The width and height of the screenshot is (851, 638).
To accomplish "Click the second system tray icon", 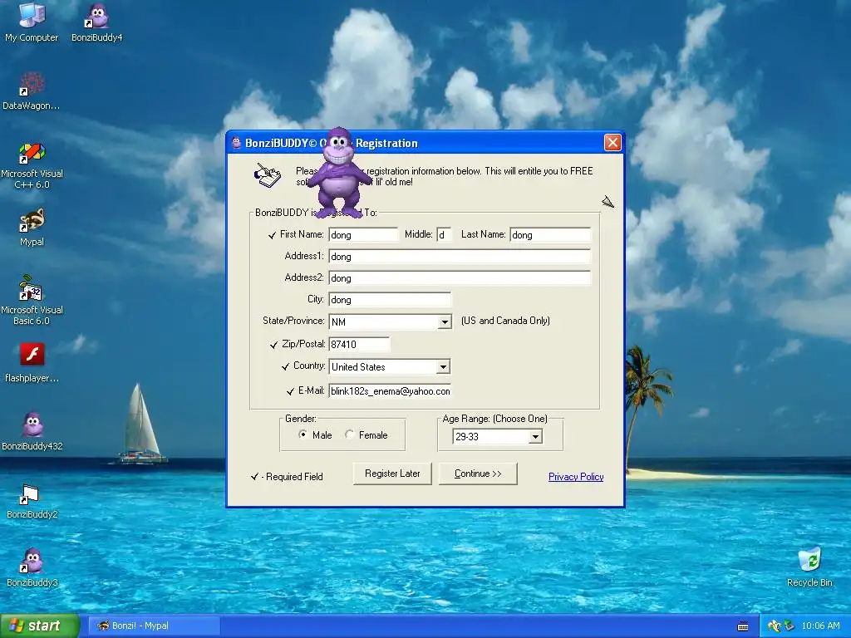I will [x=789, y=626].
